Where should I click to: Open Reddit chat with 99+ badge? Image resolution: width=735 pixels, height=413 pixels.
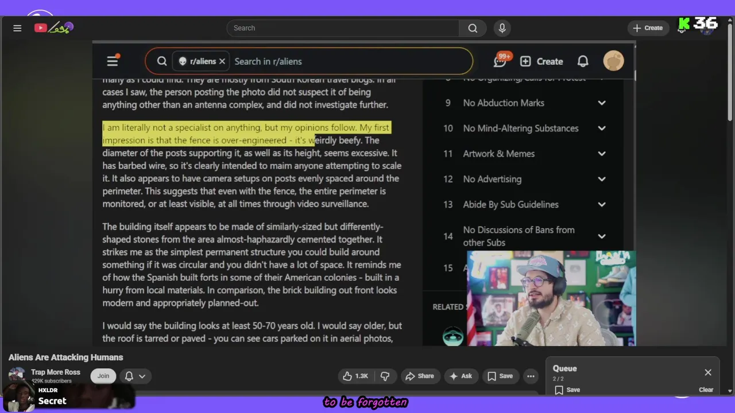pyautogui.click(x=501, y=61)
